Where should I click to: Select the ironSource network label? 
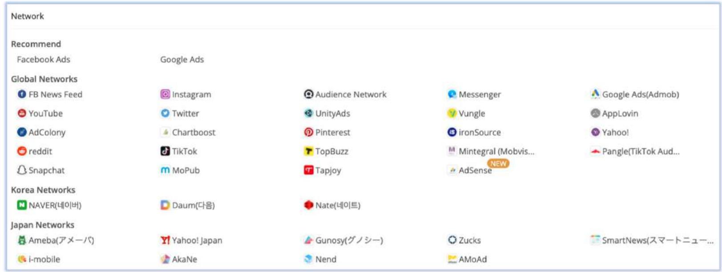[x=480, y=132]
